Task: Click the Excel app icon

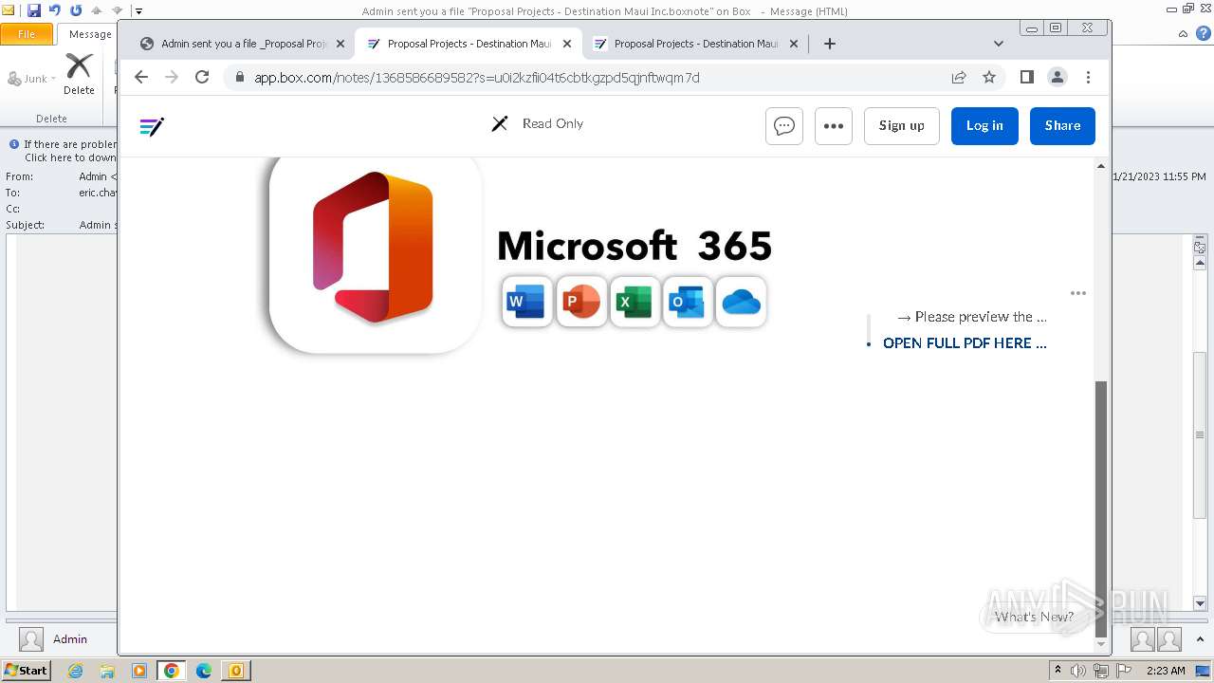Action: 635,303
